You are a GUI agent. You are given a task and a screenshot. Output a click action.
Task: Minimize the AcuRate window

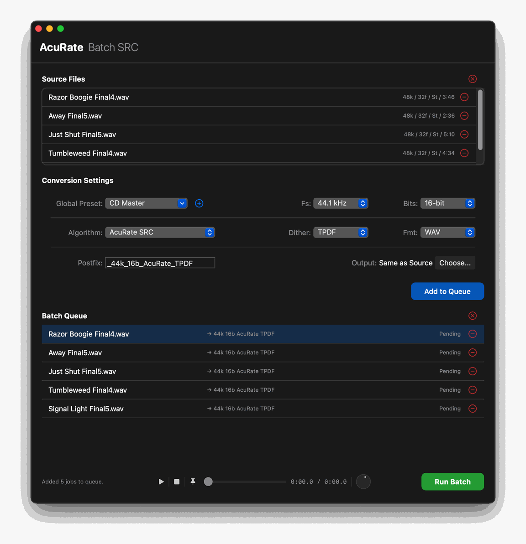coord(50,28)
